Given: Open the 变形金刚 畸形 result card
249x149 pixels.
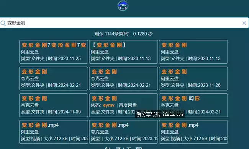Looking at the screenshot, I should 193,105.
